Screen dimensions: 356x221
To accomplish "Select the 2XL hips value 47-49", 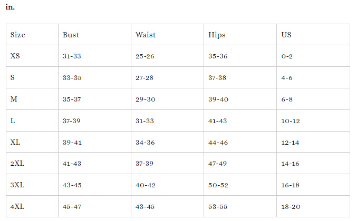I will [217, 164].
